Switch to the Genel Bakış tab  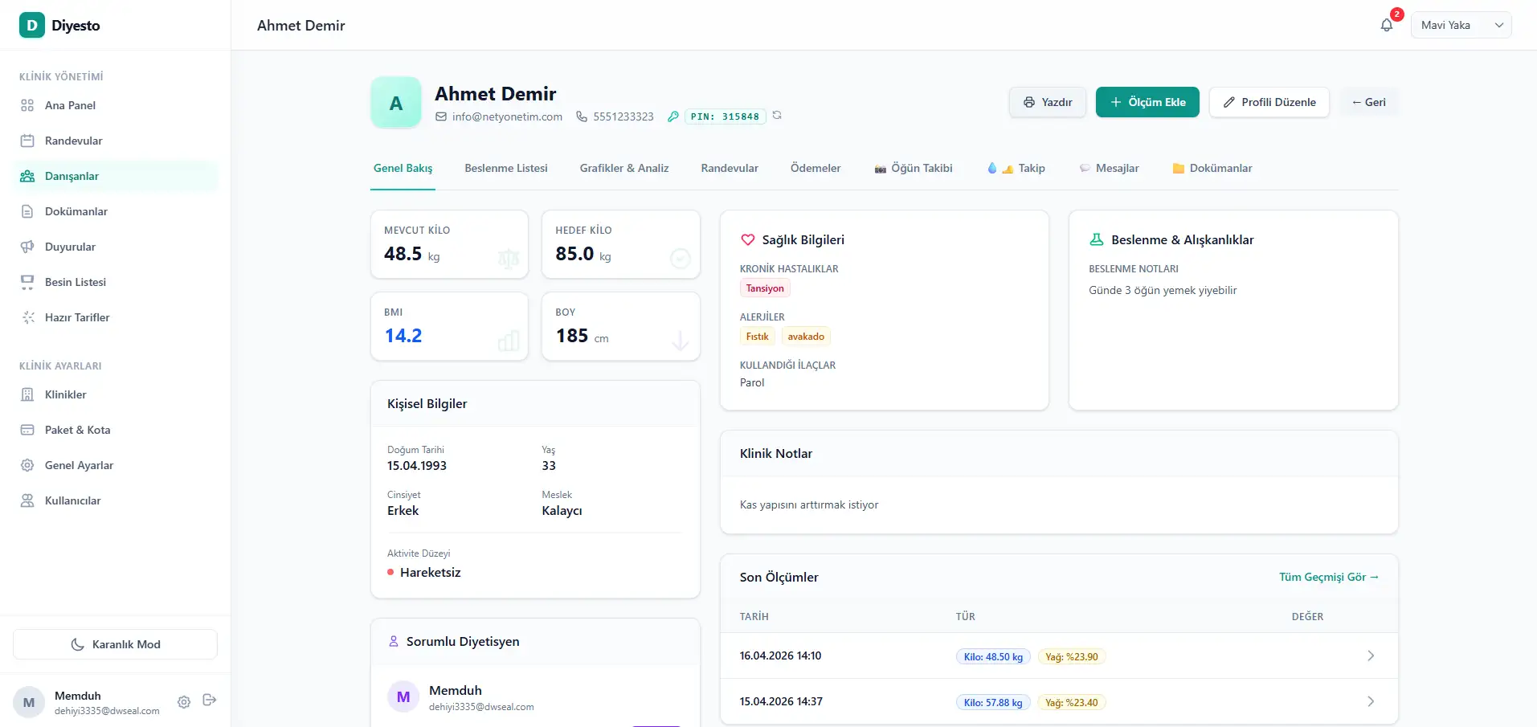[403, 168]
